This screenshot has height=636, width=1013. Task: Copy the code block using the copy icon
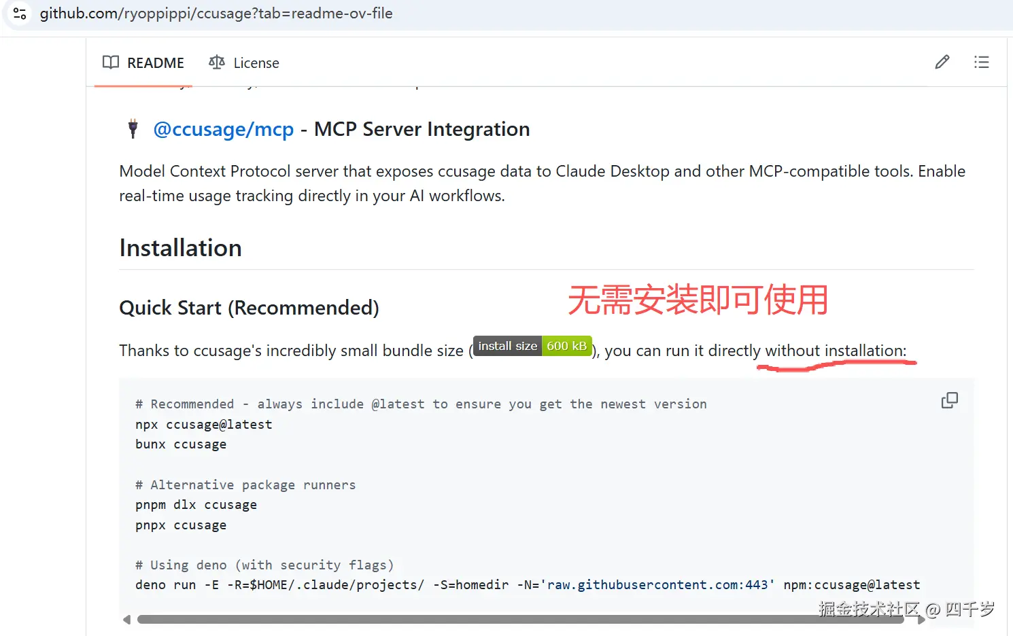[949, 400]
